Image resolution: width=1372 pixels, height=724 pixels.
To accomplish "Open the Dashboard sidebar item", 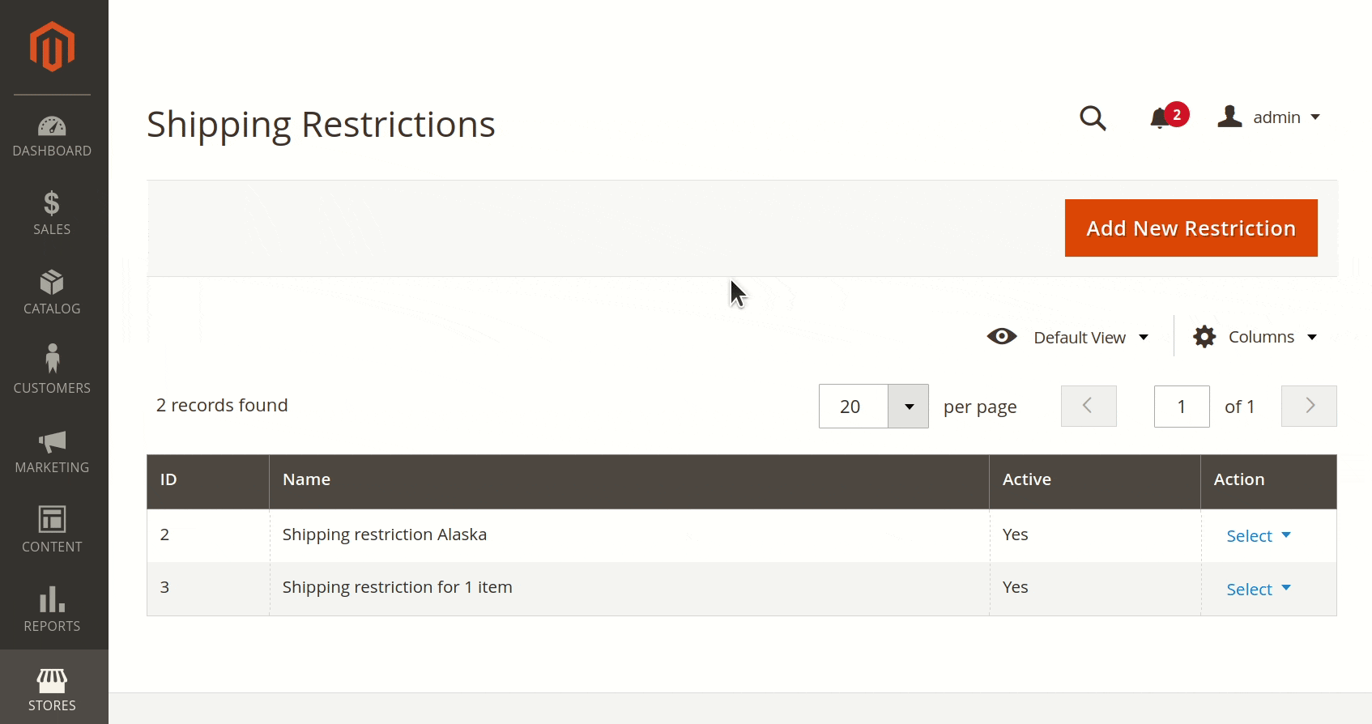I will point(52,136).
